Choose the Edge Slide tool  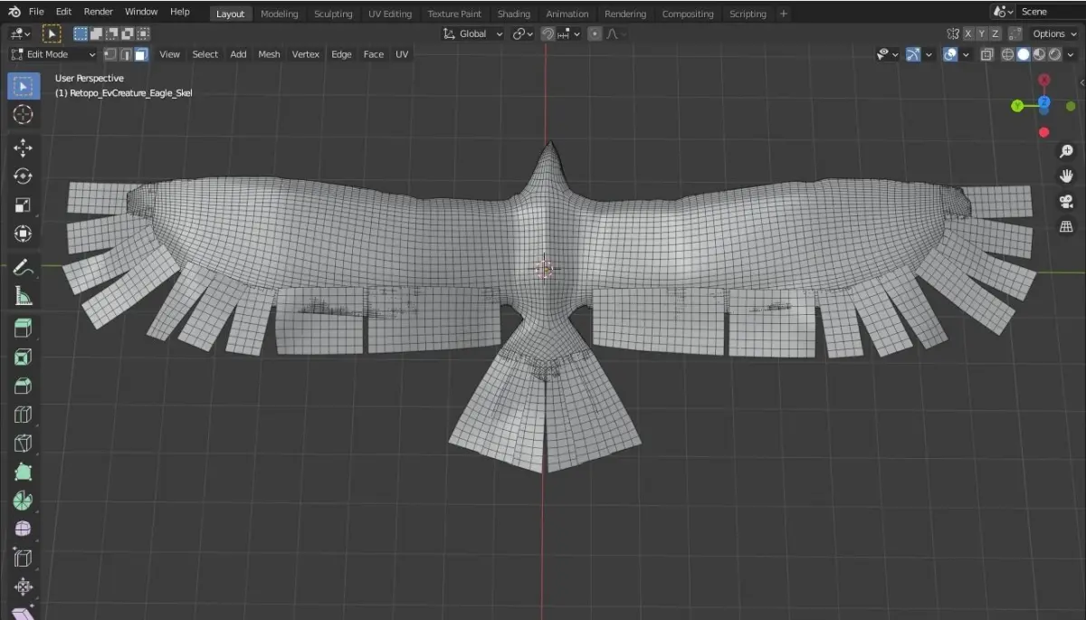point(24,558)
